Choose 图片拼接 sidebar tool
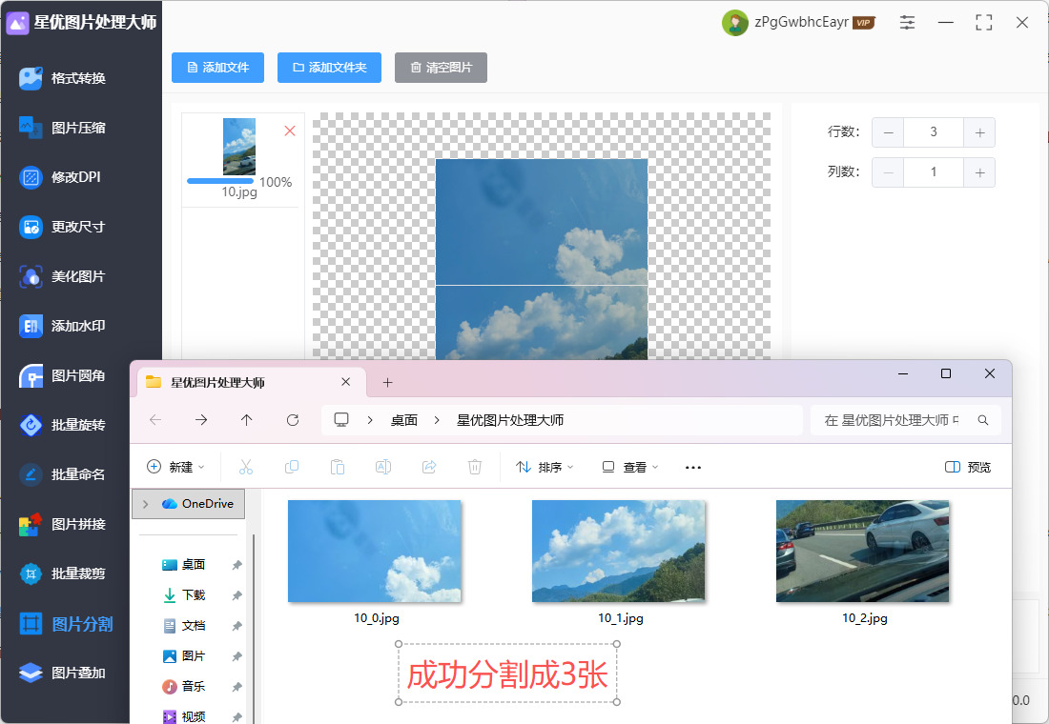This screenshot has width=1049, height=724. tap(62, 524)
